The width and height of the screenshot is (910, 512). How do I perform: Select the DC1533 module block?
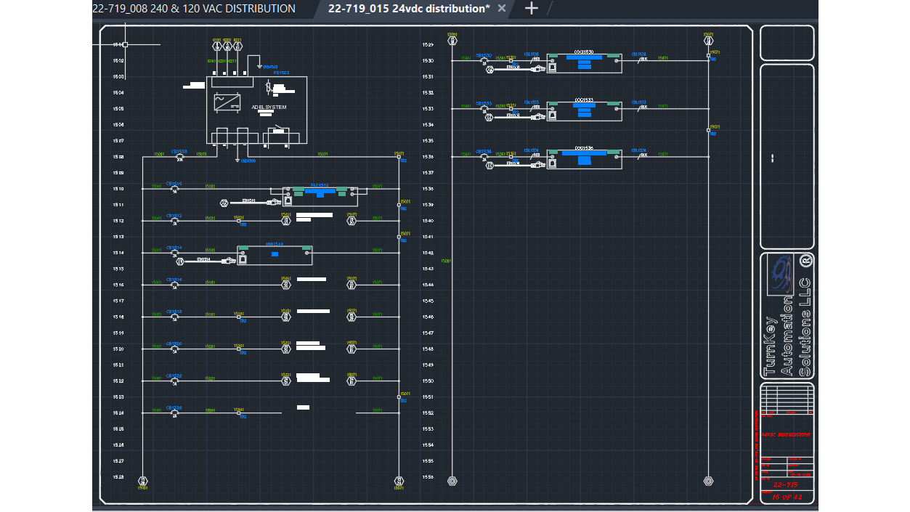pyautogui.click(x=584, y=110)
